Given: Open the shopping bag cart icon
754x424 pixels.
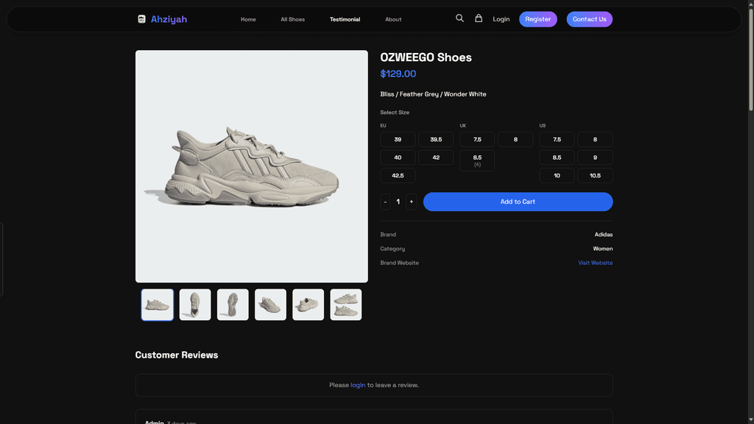Looking at the screenshot, I should [x=479, y=18].
